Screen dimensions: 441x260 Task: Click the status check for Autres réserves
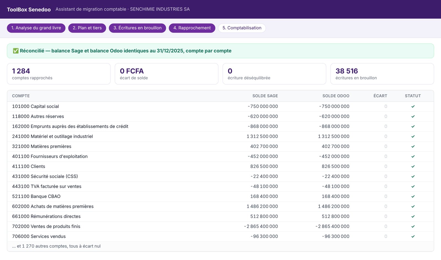[x=413, y=116]
